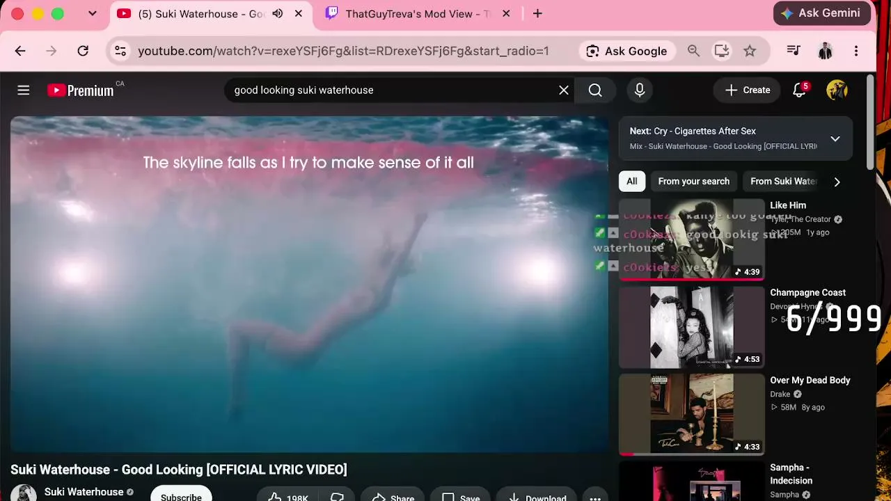
Task: Clear the YouTube search box text
Action: pyautogui.click(x=564, y=90)
